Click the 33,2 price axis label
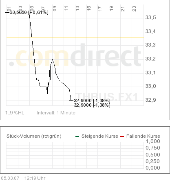 pos(150,59)
